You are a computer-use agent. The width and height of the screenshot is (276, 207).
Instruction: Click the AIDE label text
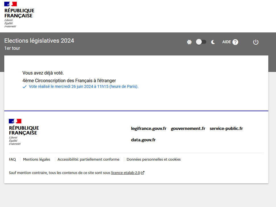click(226, 42)
